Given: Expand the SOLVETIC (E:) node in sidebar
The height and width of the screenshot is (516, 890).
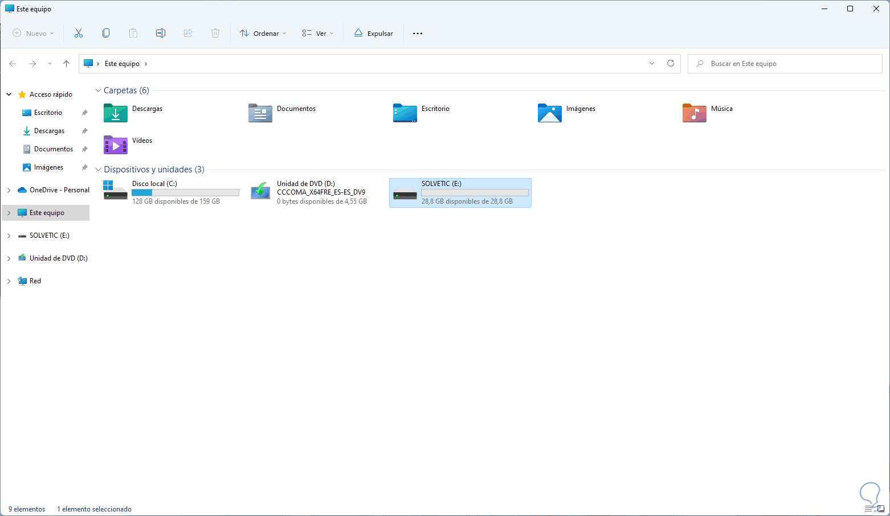Looking at the screenshot, I should (x=9, y=236).
